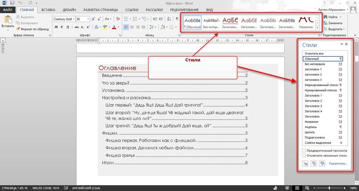Click the New Style icon in the Styles pane
Screen dimensions: 359x191
tap(305, 163)
